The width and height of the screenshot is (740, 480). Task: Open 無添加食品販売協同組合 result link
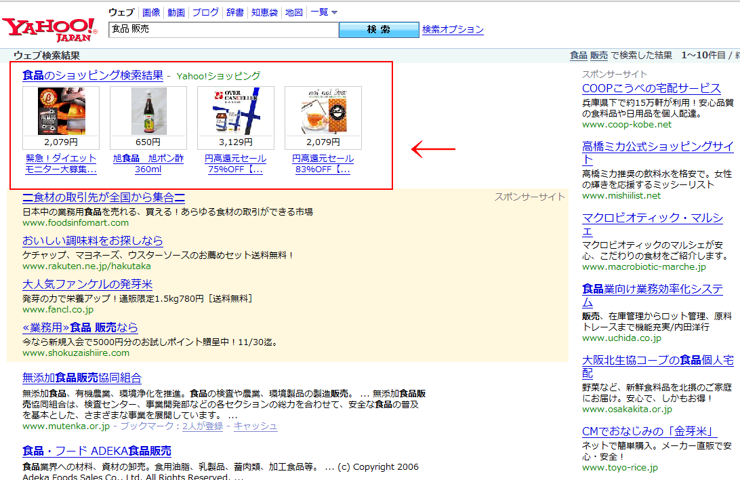coord(82,378)
